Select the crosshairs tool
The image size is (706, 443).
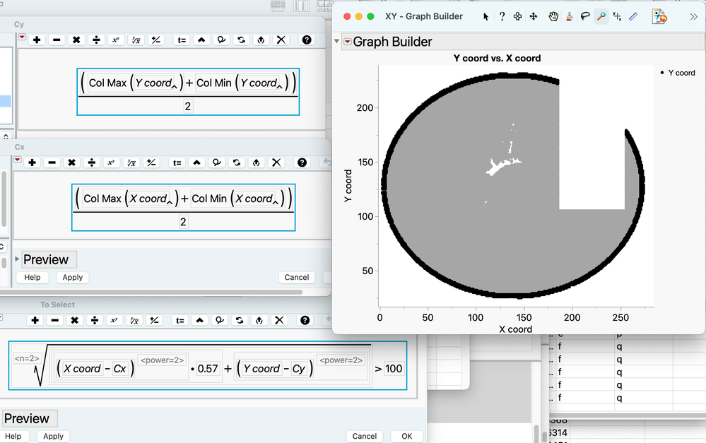[617, 17]
